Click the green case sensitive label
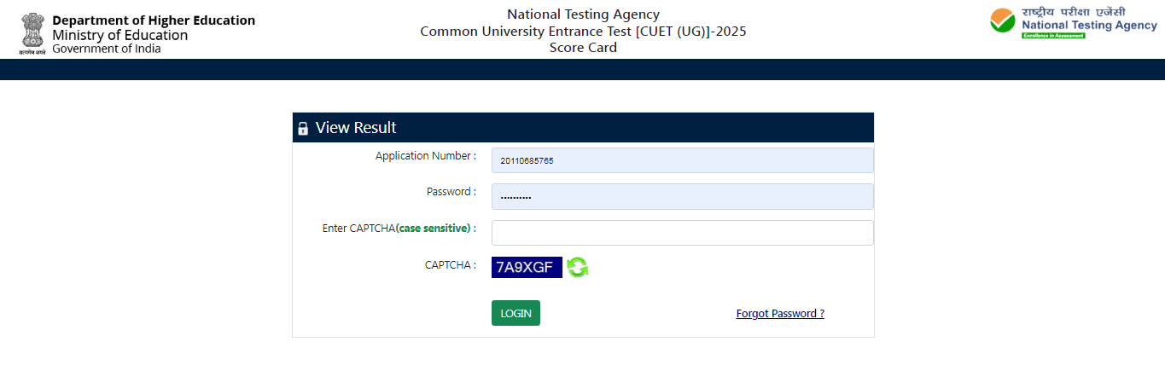1165x365 pixels. (x=434, y=229)
